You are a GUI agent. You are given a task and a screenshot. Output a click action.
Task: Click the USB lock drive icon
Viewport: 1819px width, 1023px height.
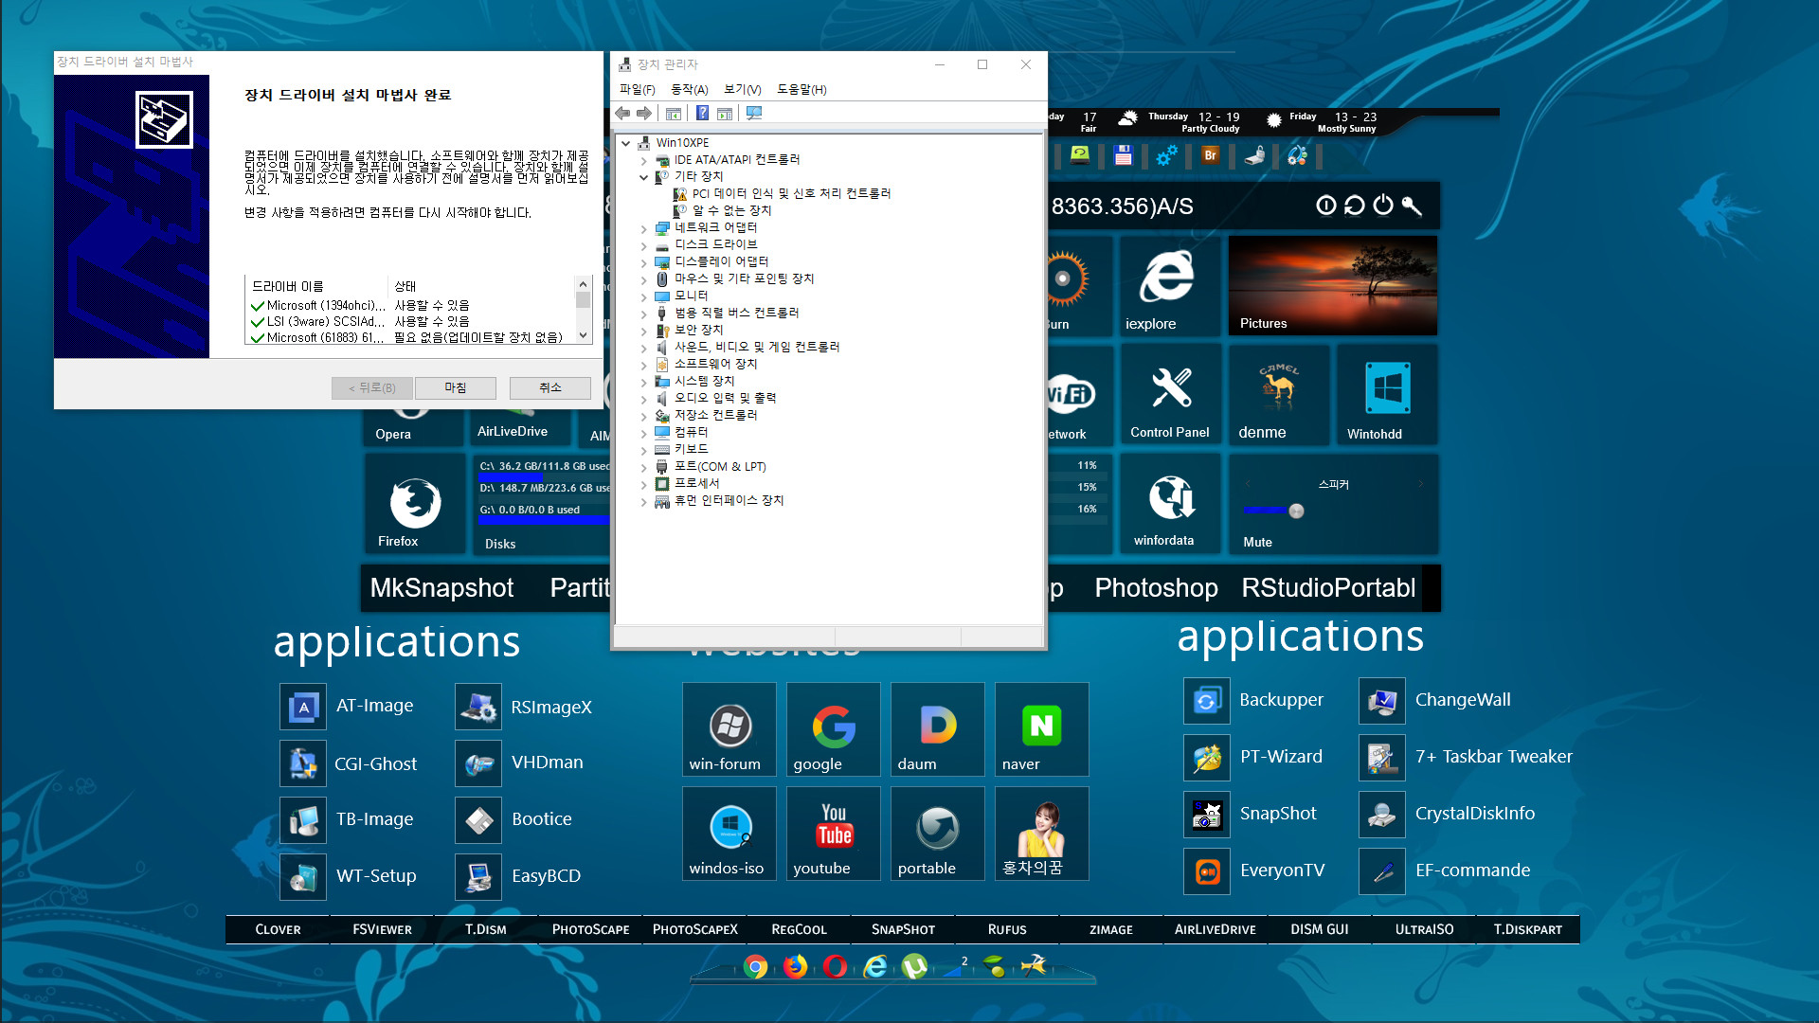[x=1254, y=155]
